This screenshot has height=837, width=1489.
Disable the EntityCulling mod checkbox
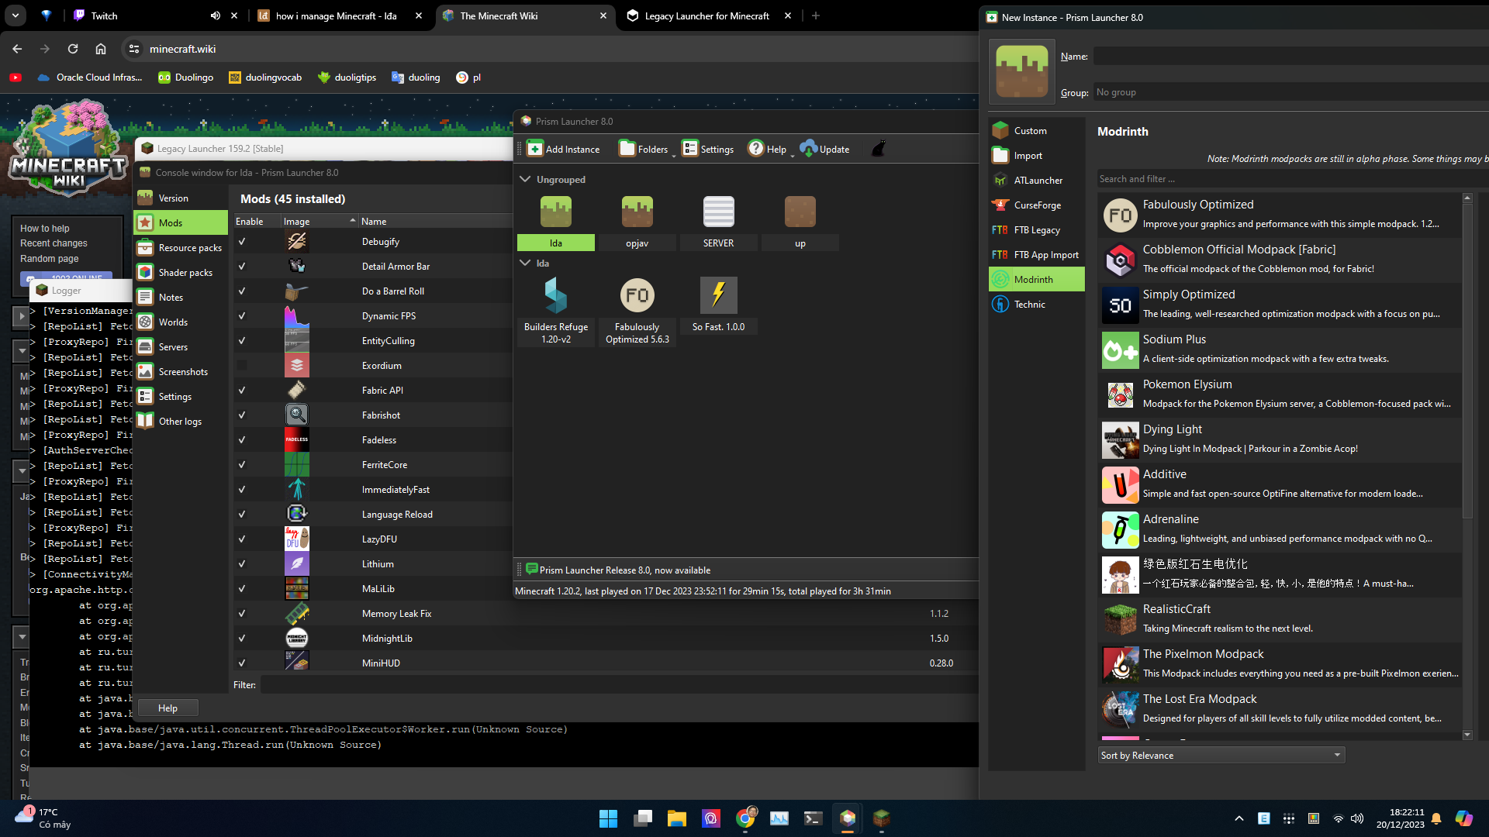pyautogui.click(x=242, y=341)
